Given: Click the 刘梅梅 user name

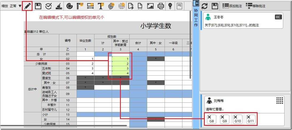Looking at the screenshot, I should 218,101.
